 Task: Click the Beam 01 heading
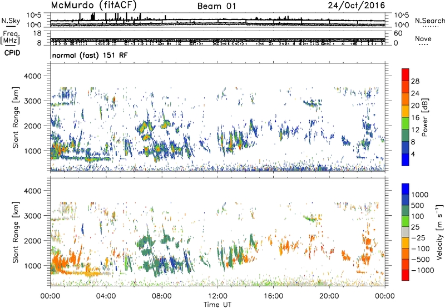pyautogui.click(x=216, y=6)
